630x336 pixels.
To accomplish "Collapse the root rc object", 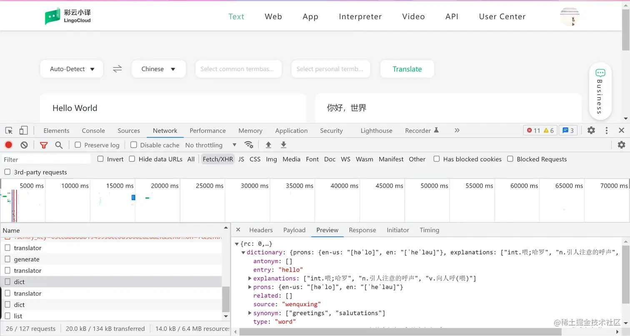I will [x=237, y=244].
